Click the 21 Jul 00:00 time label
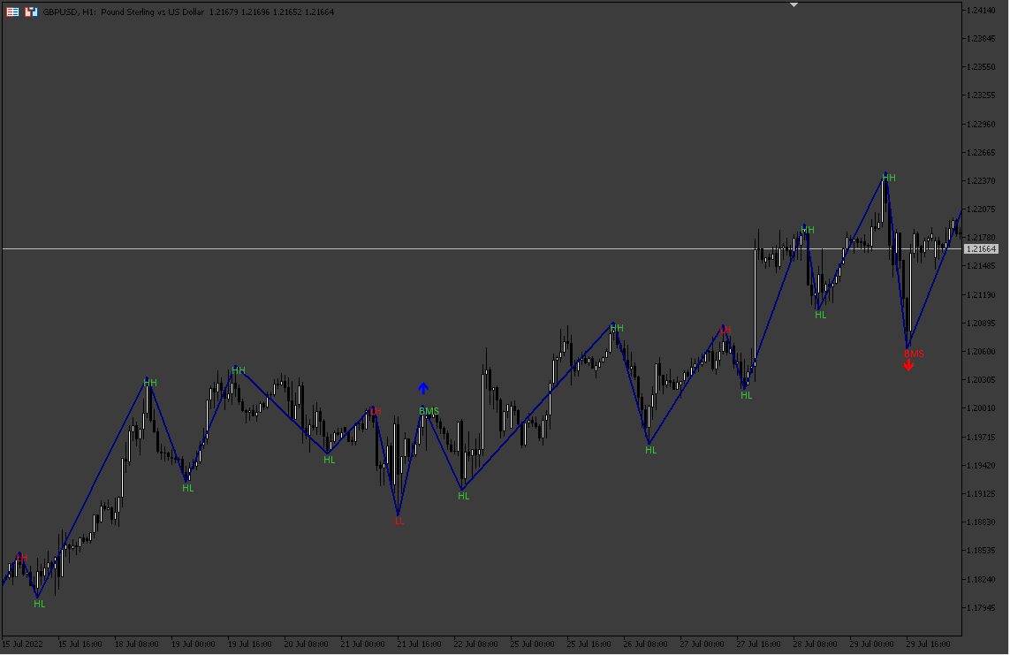The height and width of the screenshot is (655, 1010). (362, 644)
